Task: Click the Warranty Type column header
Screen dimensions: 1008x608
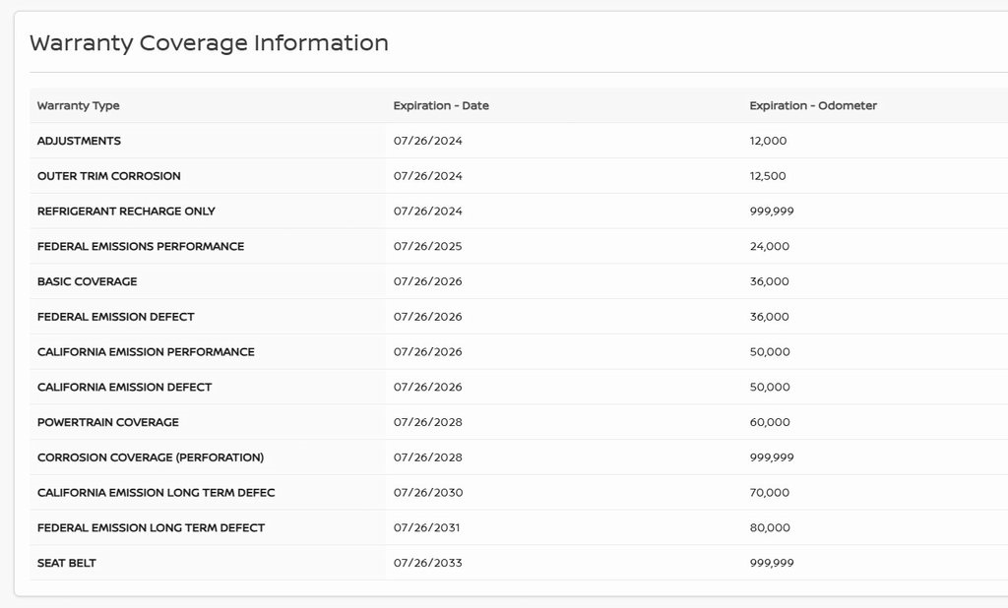Action: (79, 106)
